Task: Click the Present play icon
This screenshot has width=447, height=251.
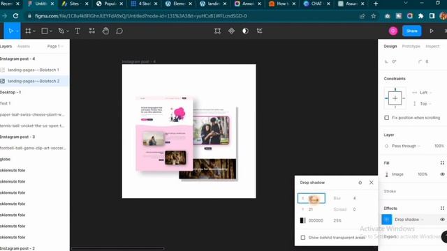Action: 432,31
